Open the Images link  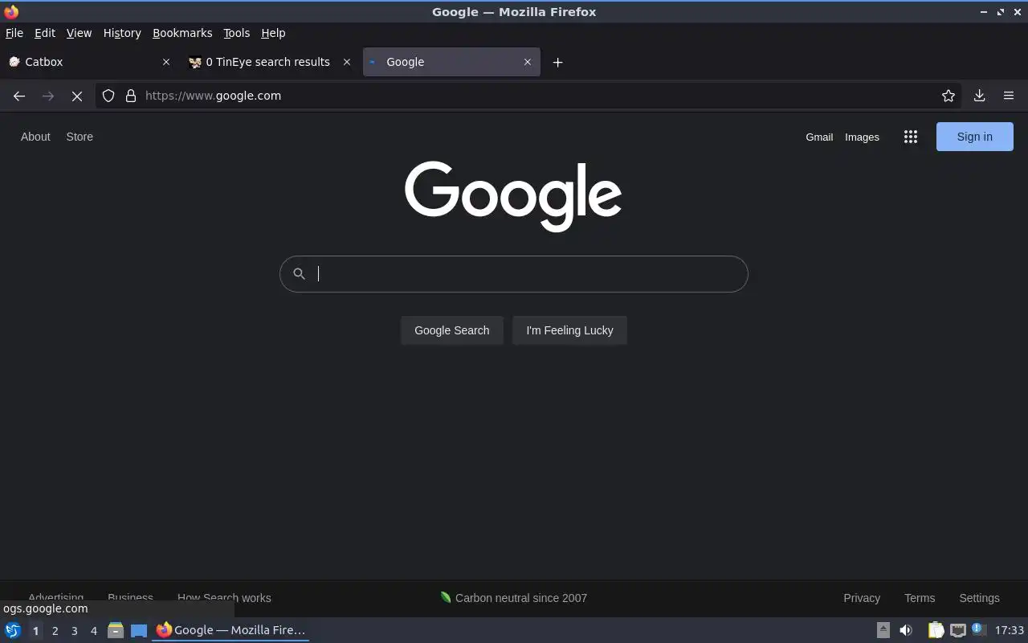coord(862,137)
